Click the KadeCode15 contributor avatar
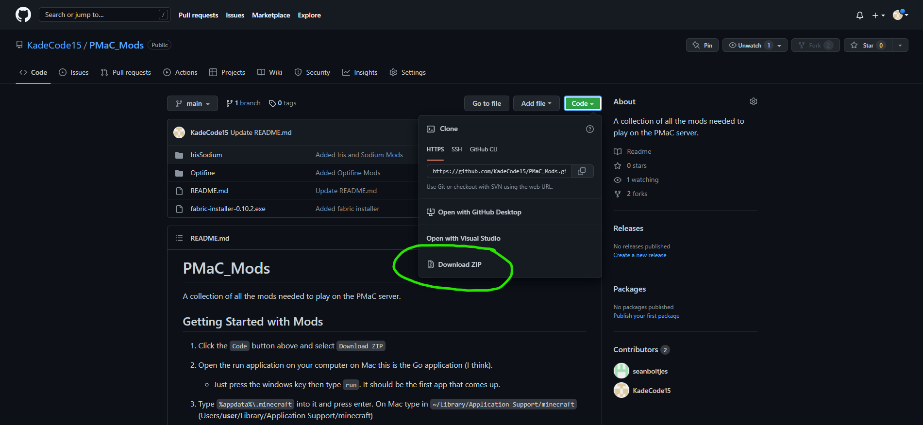The image size is (923, 425). pos(621,390)
